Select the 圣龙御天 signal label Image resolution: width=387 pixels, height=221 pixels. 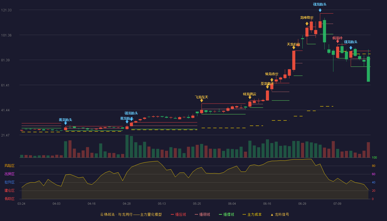point(267,83)
